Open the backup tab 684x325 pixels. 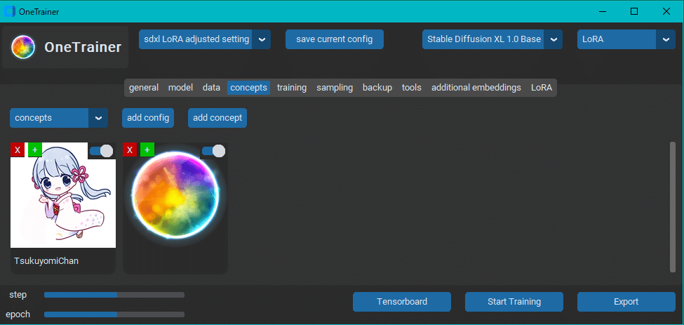tap(377, 88)
